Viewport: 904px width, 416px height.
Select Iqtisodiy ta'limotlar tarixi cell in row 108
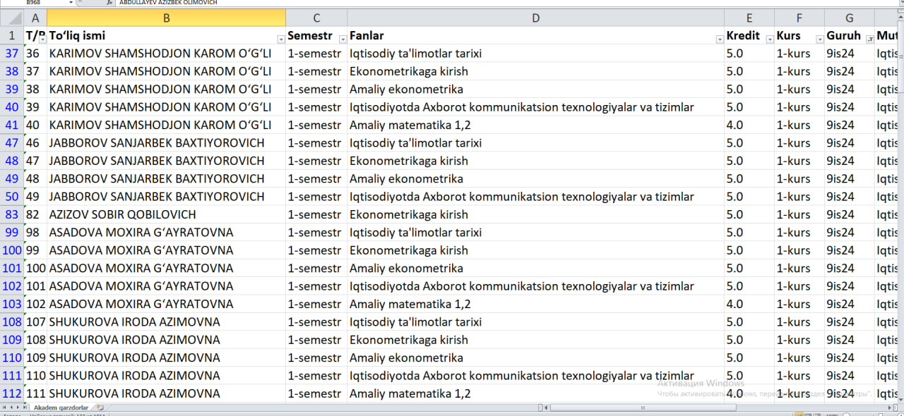[x=535, y=322]
